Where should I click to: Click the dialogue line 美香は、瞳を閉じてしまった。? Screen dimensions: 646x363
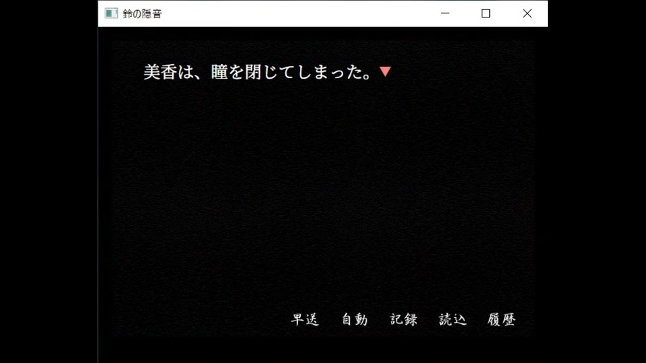pos(258,72)
